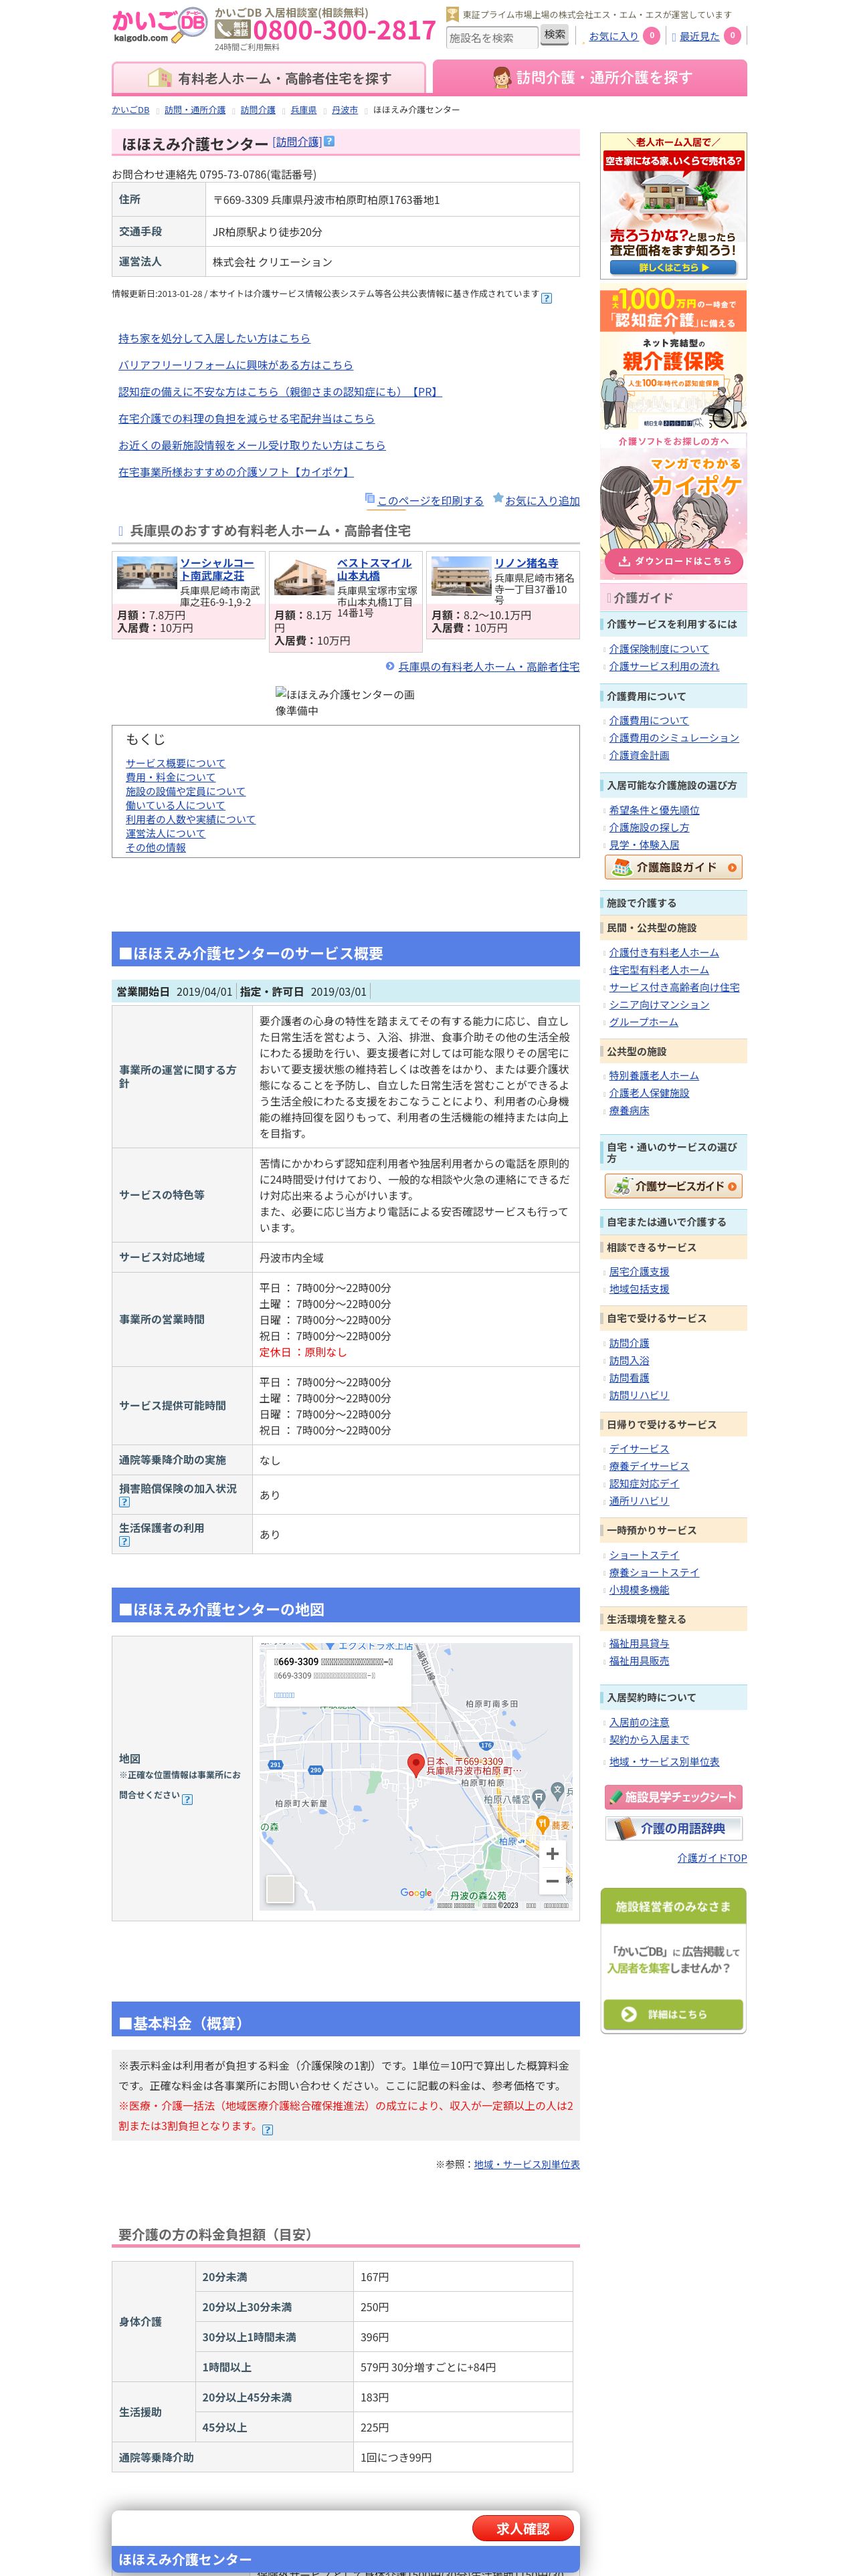Open グループホーム link
859x2576 pixels.
pos(644,1022)
